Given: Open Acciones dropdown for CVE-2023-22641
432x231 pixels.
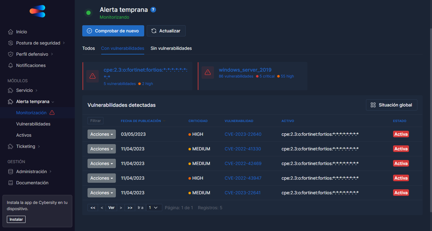Looking at the screenshot, I should (102, 193).
